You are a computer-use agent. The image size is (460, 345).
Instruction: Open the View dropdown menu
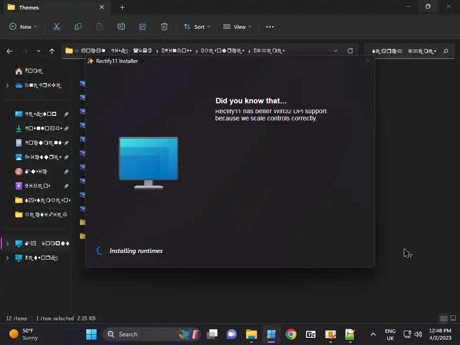coord(237,27)
